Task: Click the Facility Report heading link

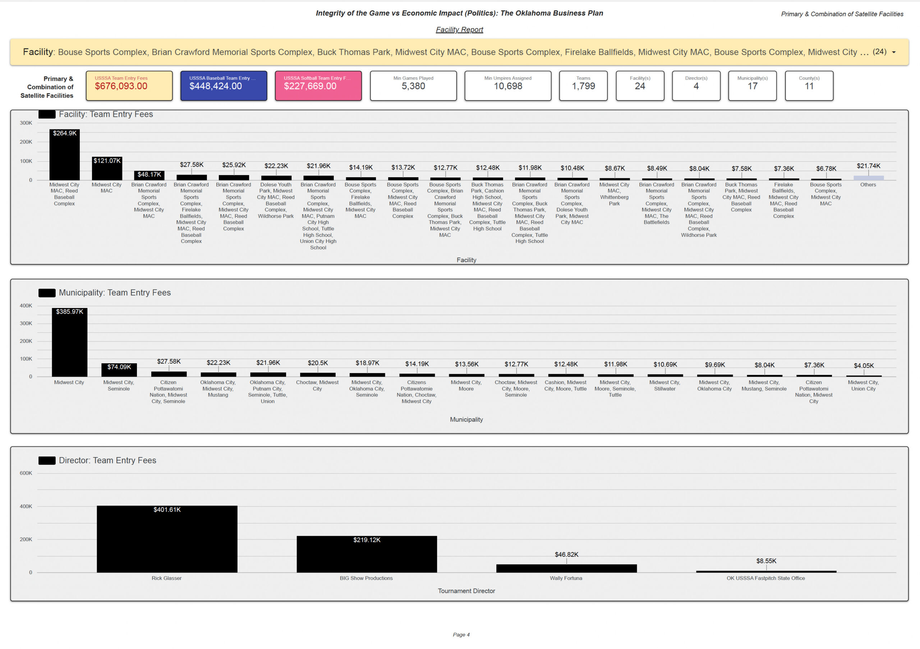Action: pos(459,29)
